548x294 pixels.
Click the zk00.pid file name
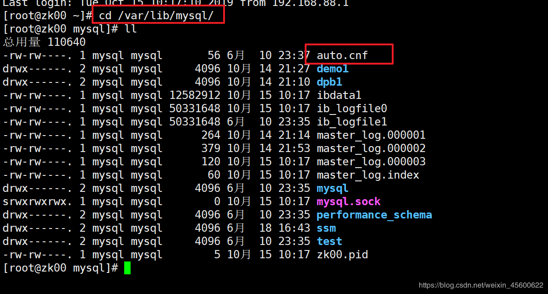(x=342, y=255)
